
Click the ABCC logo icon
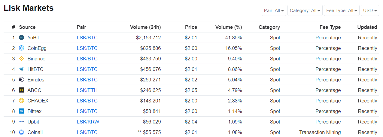[x=21, y=90]
